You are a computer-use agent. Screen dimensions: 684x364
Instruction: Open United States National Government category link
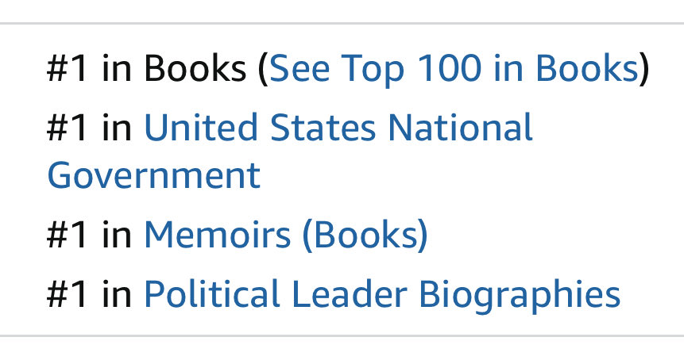pos(338,128)
